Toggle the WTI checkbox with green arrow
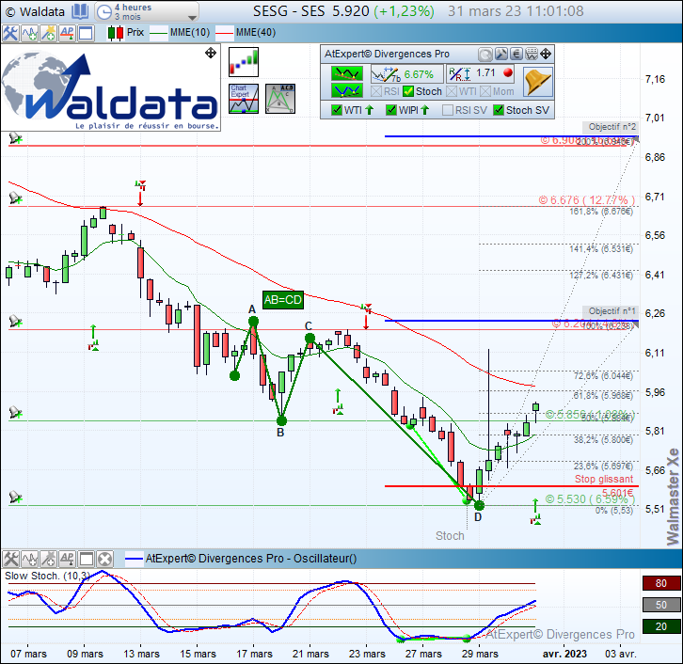 336,110
